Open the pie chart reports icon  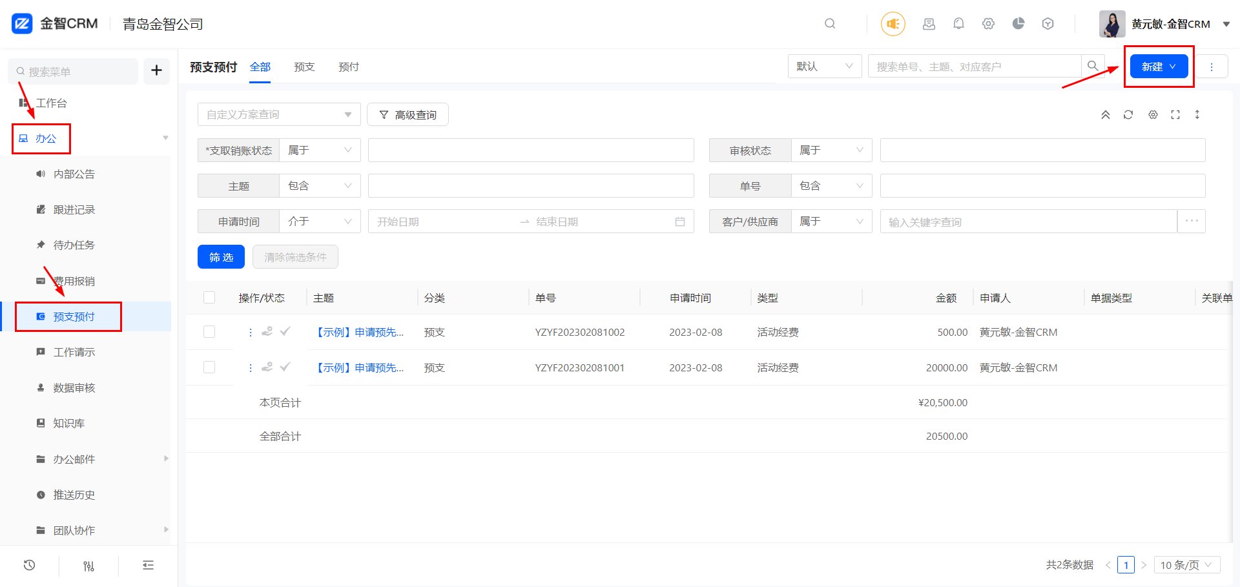coord(1018,24)
